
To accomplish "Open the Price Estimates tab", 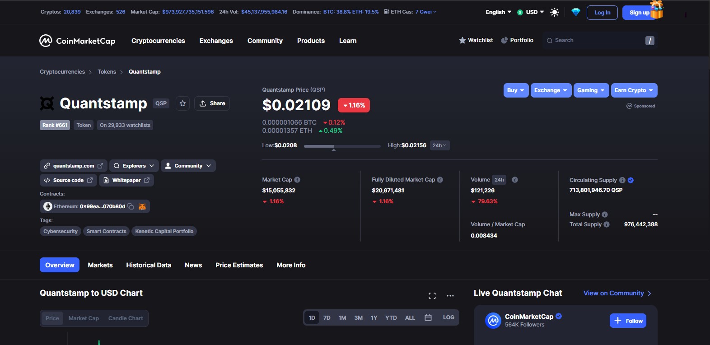I will click(239, 265).
